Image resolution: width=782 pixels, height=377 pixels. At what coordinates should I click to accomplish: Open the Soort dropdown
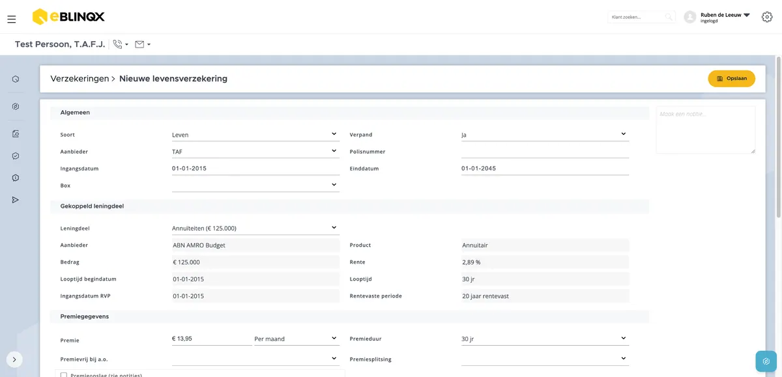[x=255, y=135]
